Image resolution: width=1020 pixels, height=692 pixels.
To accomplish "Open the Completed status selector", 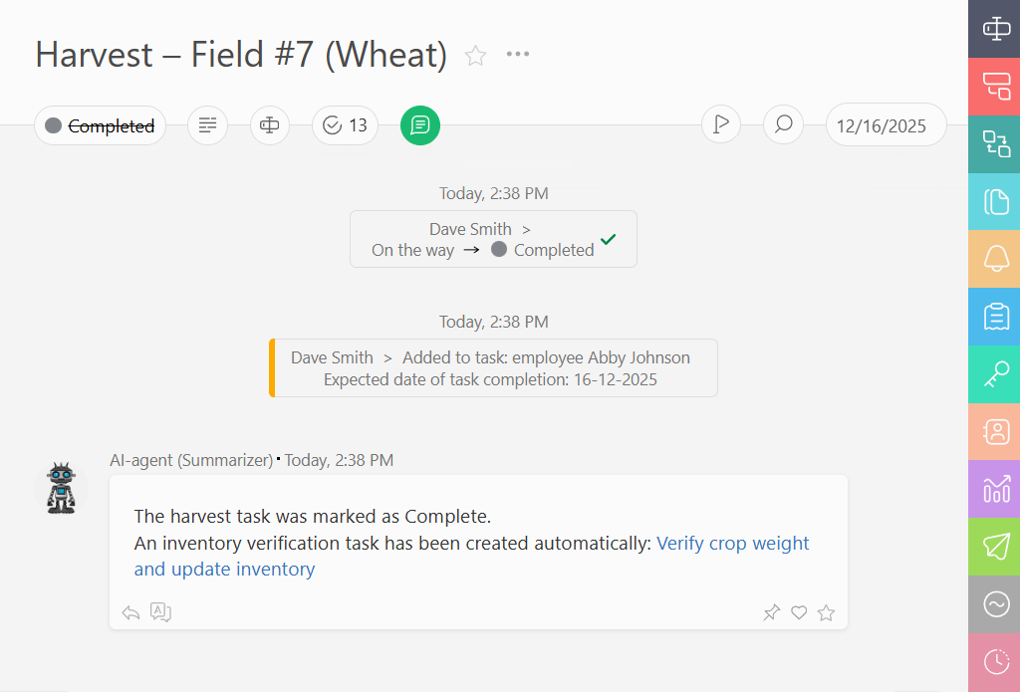I will tap(100, 125).
